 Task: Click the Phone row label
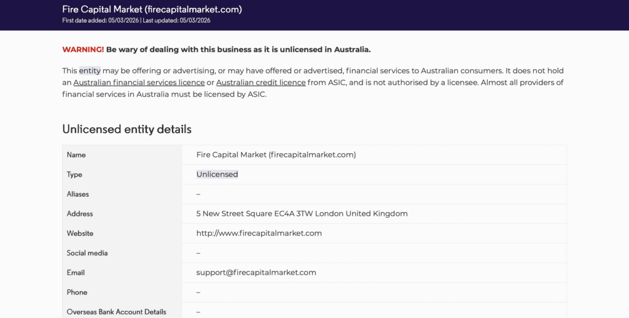point(77,292)
